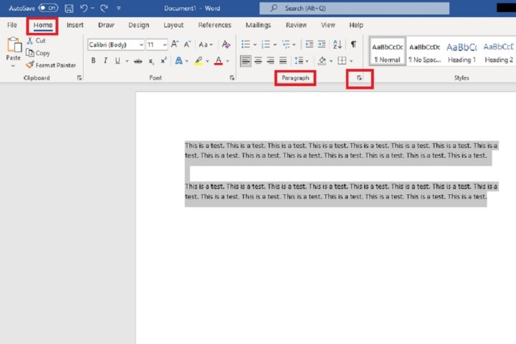Click the Copy button
This screenshot has height=344, width=516.
[38, 53]
